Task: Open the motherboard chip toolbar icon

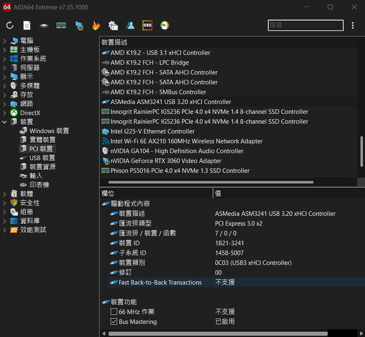Action: (44, 26)
